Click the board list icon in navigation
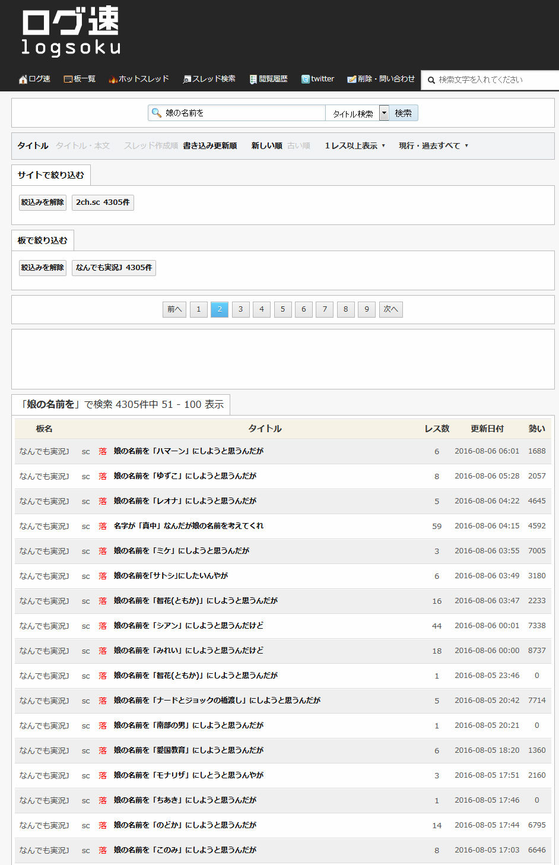 click(68, 80)
